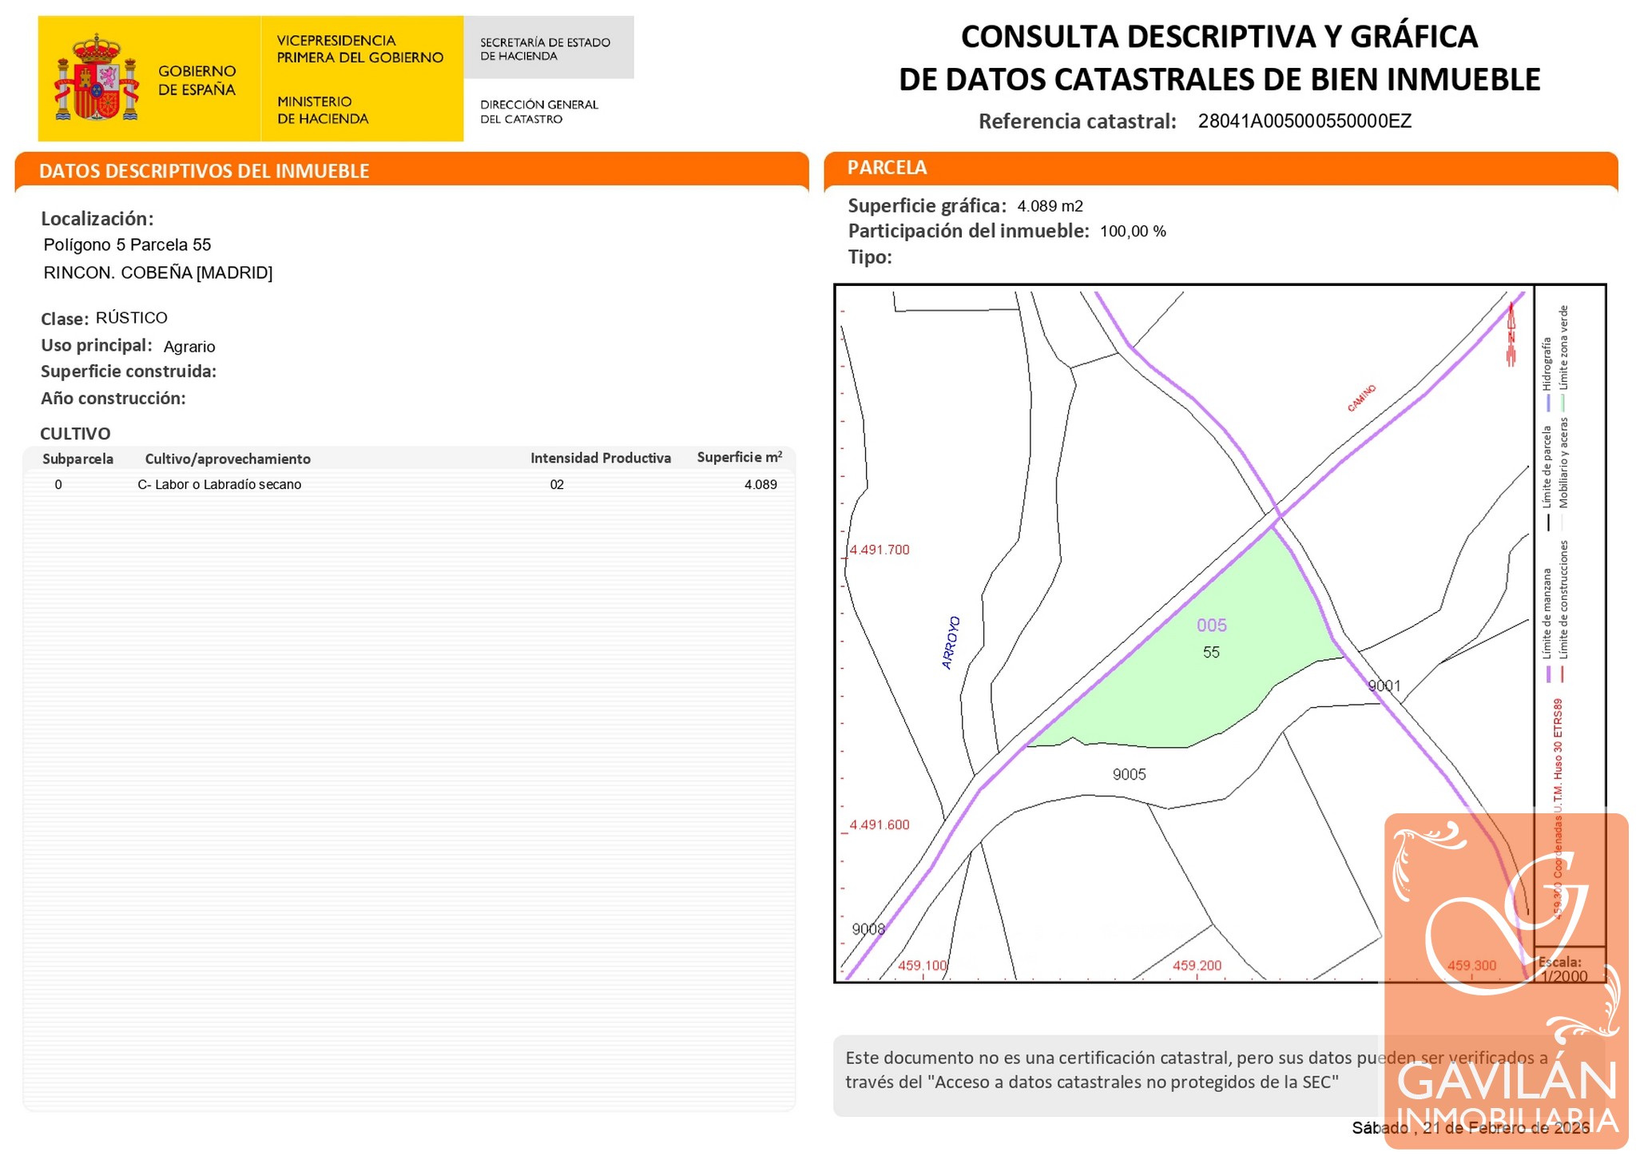Click the red CAMINO label on map
The width and height of the screenshot is (1636, 1156).
(x=1361, y=398)
